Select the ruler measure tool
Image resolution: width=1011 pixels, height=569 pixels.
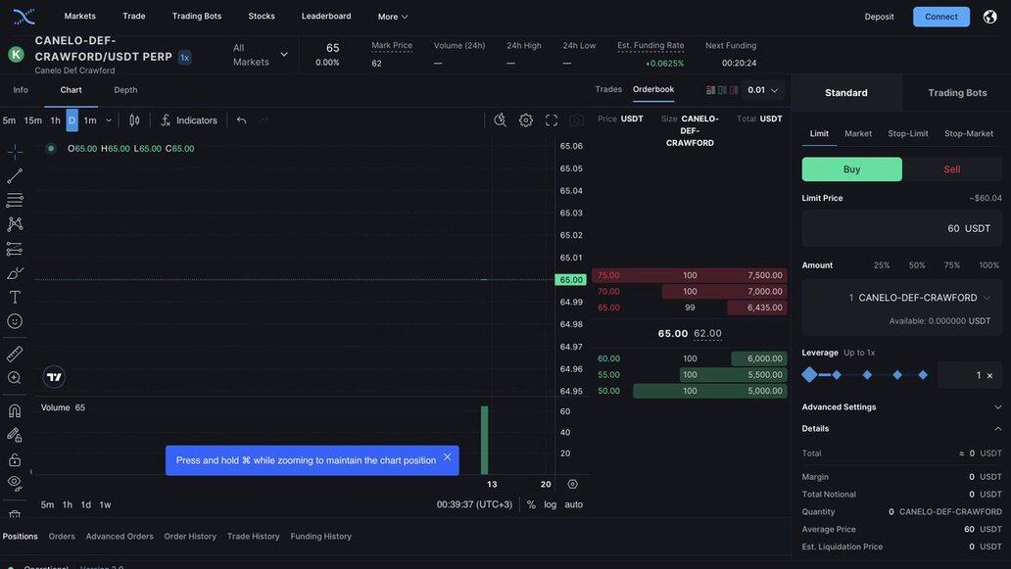[15, 354]
